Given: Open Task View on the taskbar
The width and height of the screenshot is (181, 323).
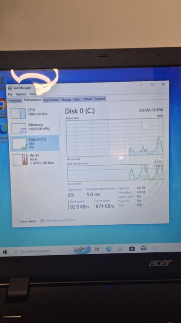Looking at the screenshot, I should [97, 249].
